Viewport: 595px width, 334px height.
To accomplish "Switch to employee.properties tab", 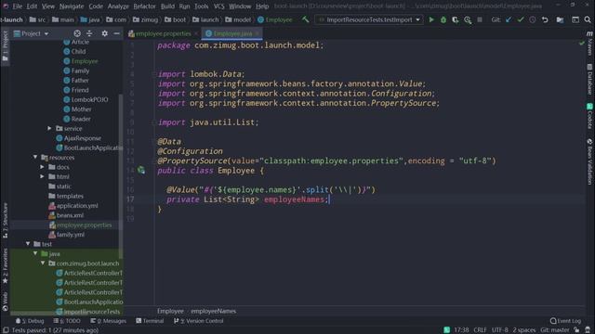I will (x=164, y=33).
